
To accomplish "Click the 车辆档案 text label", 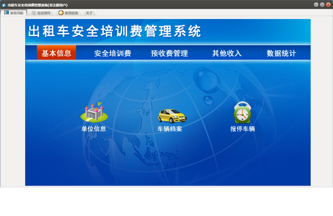I will (x=170, y=129).
